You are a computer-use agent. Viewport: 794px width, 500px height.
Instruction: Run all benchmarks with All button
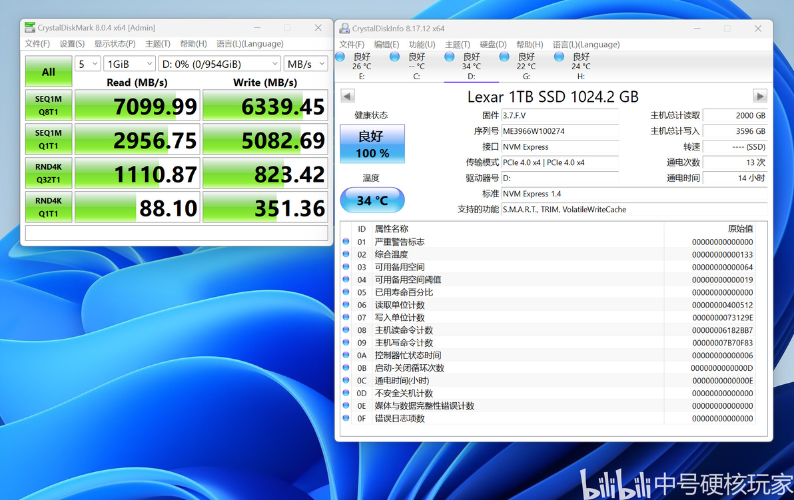click(49, 71)
